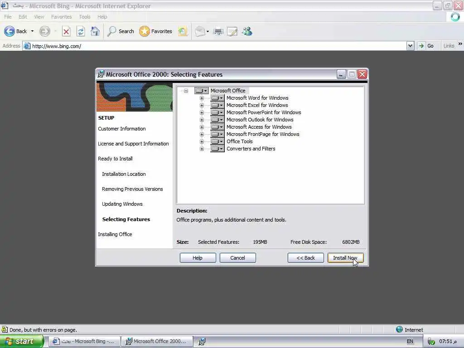Click the History icon in IE toolbar
The width and height of the screenshot is (464, 348).
(183, 31)
